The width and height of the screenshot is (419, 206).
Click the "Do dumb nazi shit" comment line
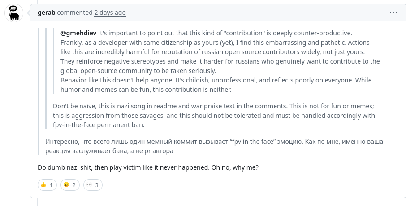click(x=148, y=167)
